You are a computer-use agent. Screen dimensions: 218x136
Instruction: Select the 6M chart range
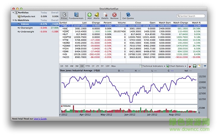[82, 66]
